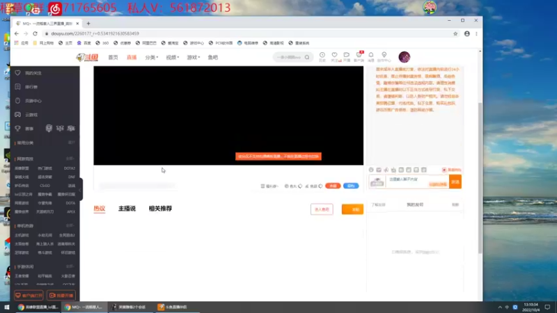The width and height of the screenshot is (557, 313).
Task: Click the page vertical scrollbar
Action: 480,177
